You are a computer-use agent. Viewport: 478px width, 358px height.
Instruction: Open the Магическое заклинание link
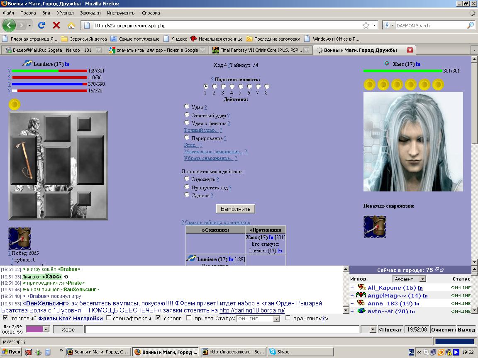tap(213, 152)
